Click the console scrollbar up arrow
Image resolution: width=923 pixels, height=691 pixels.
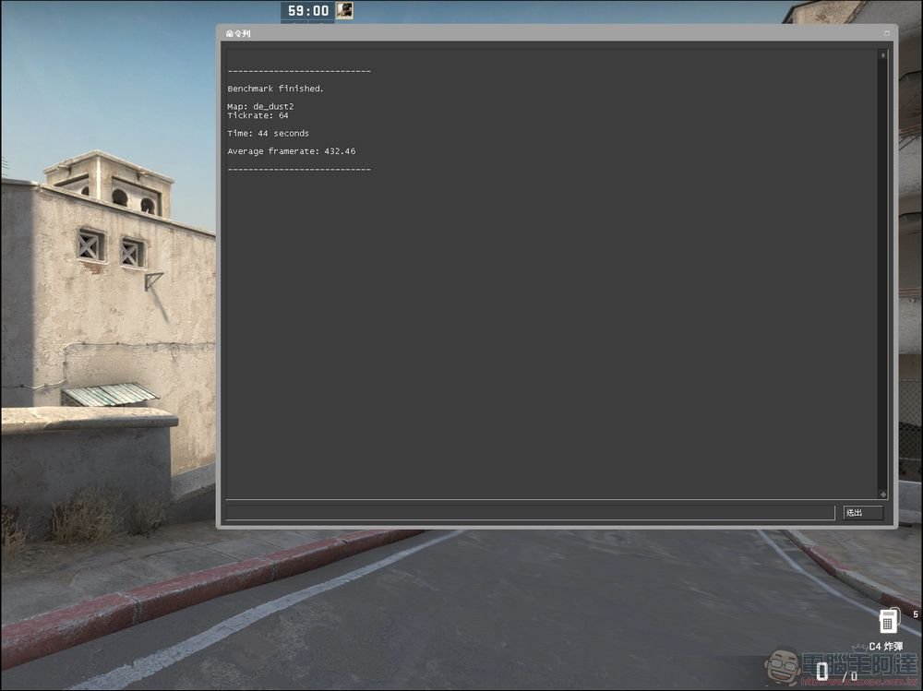882,55
